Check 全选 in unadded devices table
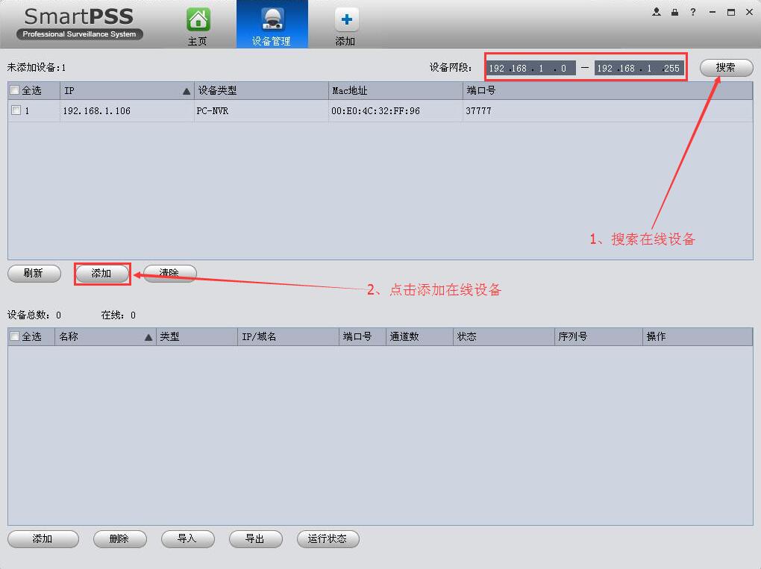The height and width of the screenshot is (569, 761). [x=15, y=90]
